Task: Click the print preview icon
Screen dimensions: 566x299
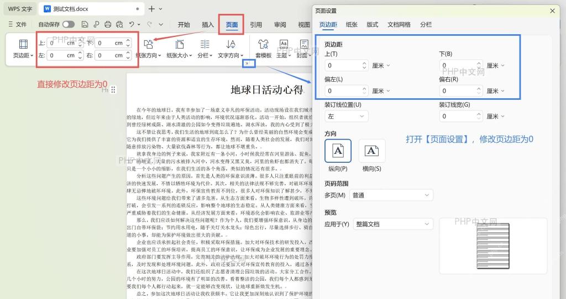Action: tap(119, 24)
